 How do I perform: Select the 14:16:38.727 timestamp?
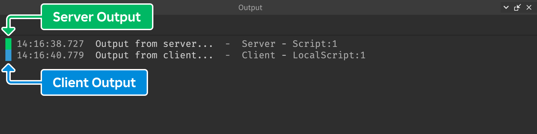(50, 44)
